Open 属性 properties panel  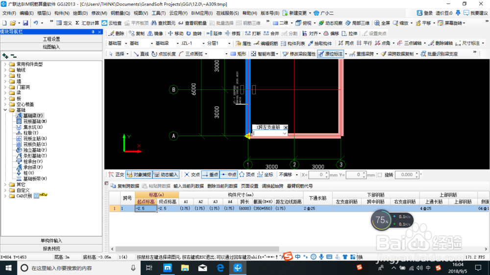(244, 44)
